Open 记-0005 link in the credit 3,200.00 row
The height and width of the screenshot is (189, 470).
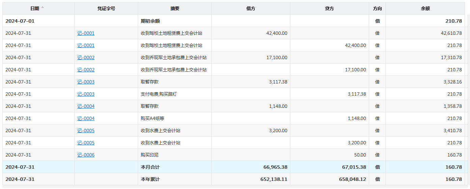point(86,143)
